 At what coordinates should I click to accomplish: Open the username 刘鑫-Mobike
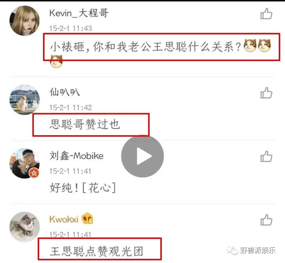click(77, 156)
